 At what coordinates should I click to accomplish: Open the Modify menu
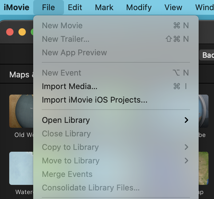139,7
